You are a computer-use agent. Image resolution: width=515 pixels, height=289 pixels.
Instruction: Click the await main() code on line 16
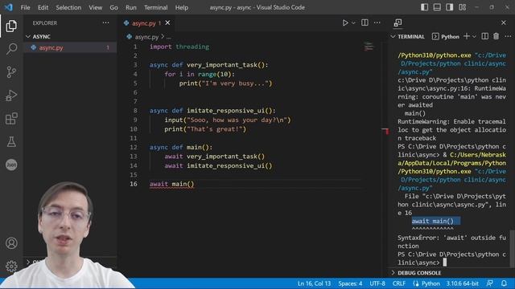pos(171,184)
